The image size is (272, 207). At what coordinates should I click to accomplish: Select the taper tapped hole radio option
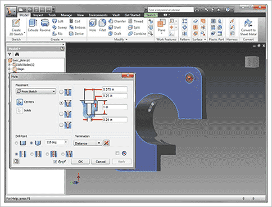[x=63, y=154]
